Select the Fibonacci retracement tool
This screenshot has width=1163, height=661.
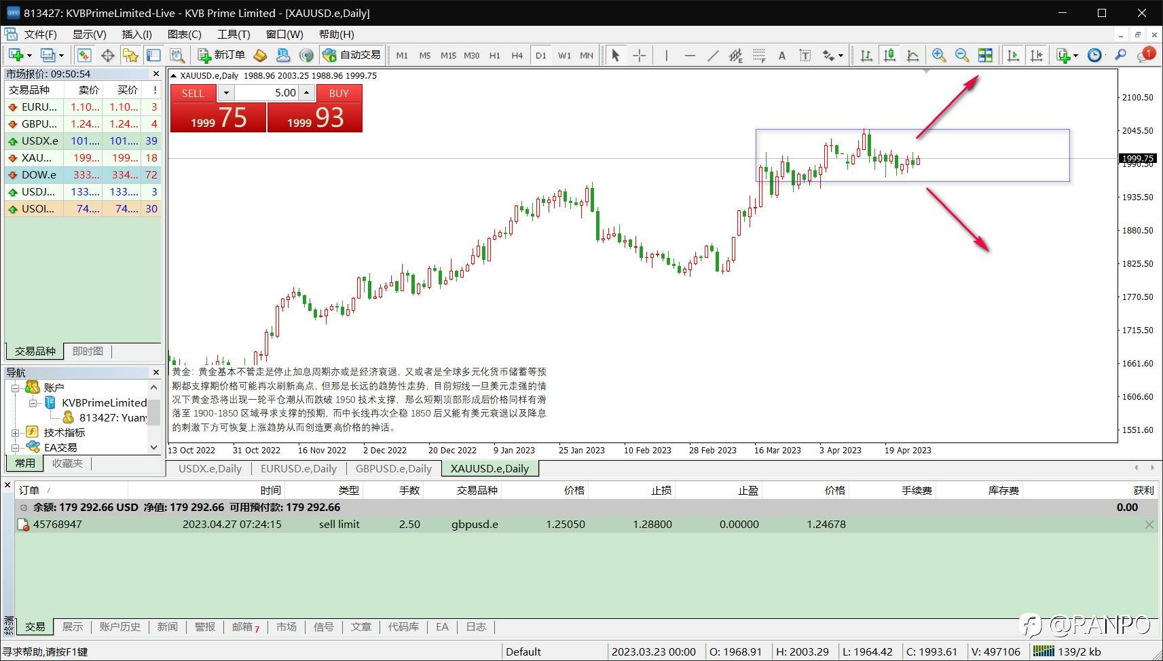[x=759, y=56]
